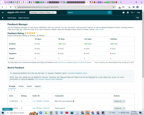Close the FEEDBACK widget
The height and width of the screenshot is (115, 144).
point(11,109)
